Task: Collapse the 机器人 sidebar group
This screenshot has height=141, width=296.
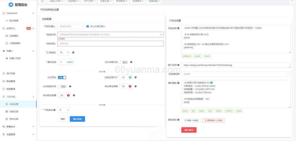Action: pos(33,51)
